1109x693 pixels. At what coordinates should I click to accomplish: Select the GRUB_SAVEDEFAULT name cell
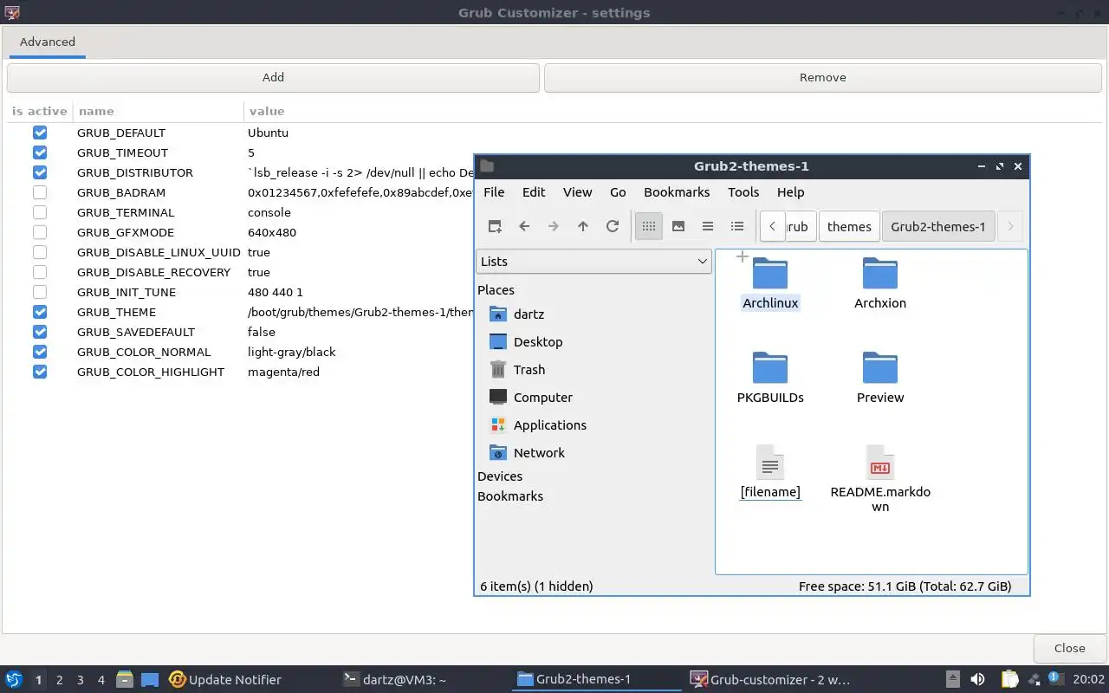point(136,332)
